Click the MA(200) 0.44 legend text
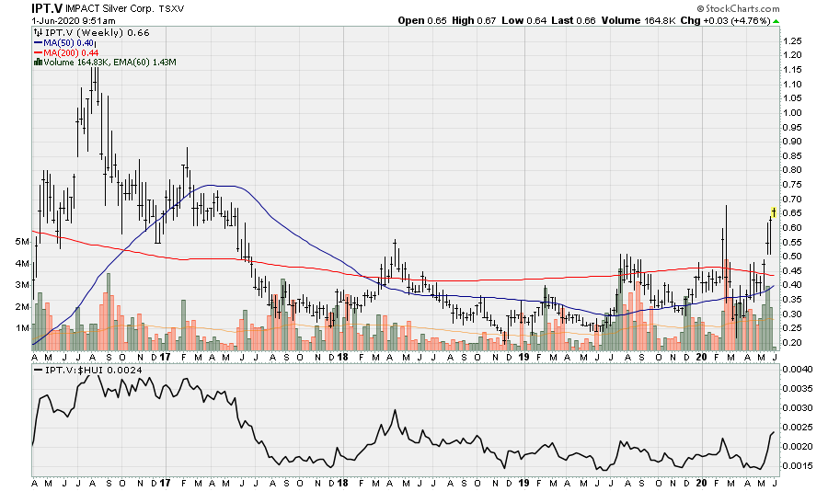This screenshot has height=491, width=828. click(71, 52)
